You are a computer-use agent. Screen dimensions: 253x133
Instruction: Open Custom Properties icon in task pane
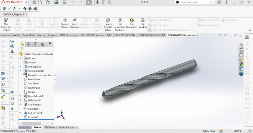coord(241,69)
